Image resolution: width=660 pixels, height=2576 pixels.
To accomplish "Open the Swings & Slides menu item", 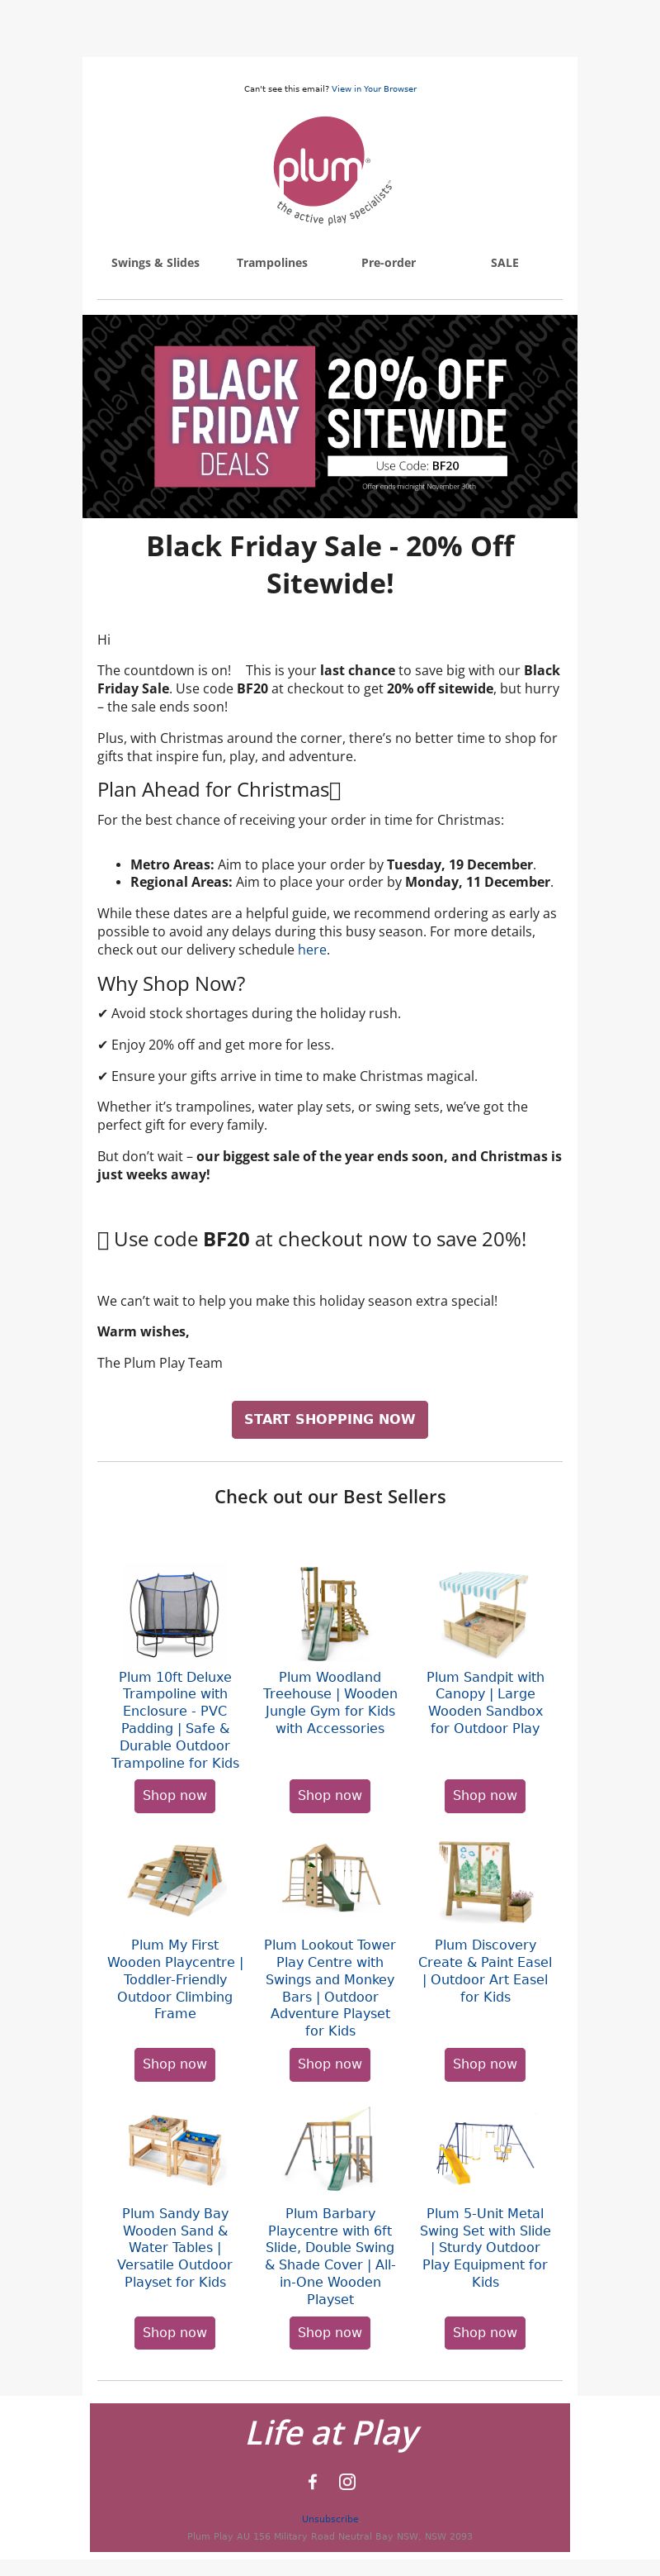I will (155, 263).
